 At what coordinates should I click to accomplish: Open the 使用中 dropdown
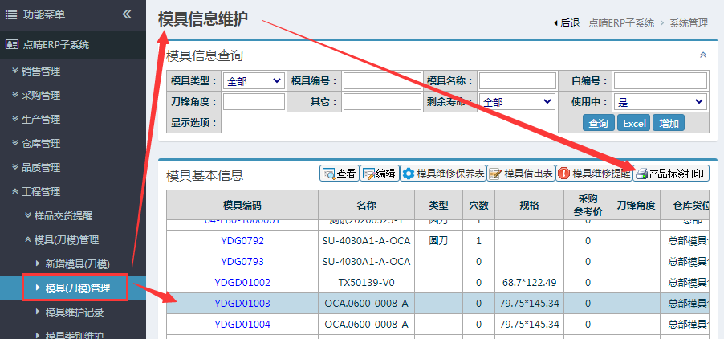tap(660, 102)
